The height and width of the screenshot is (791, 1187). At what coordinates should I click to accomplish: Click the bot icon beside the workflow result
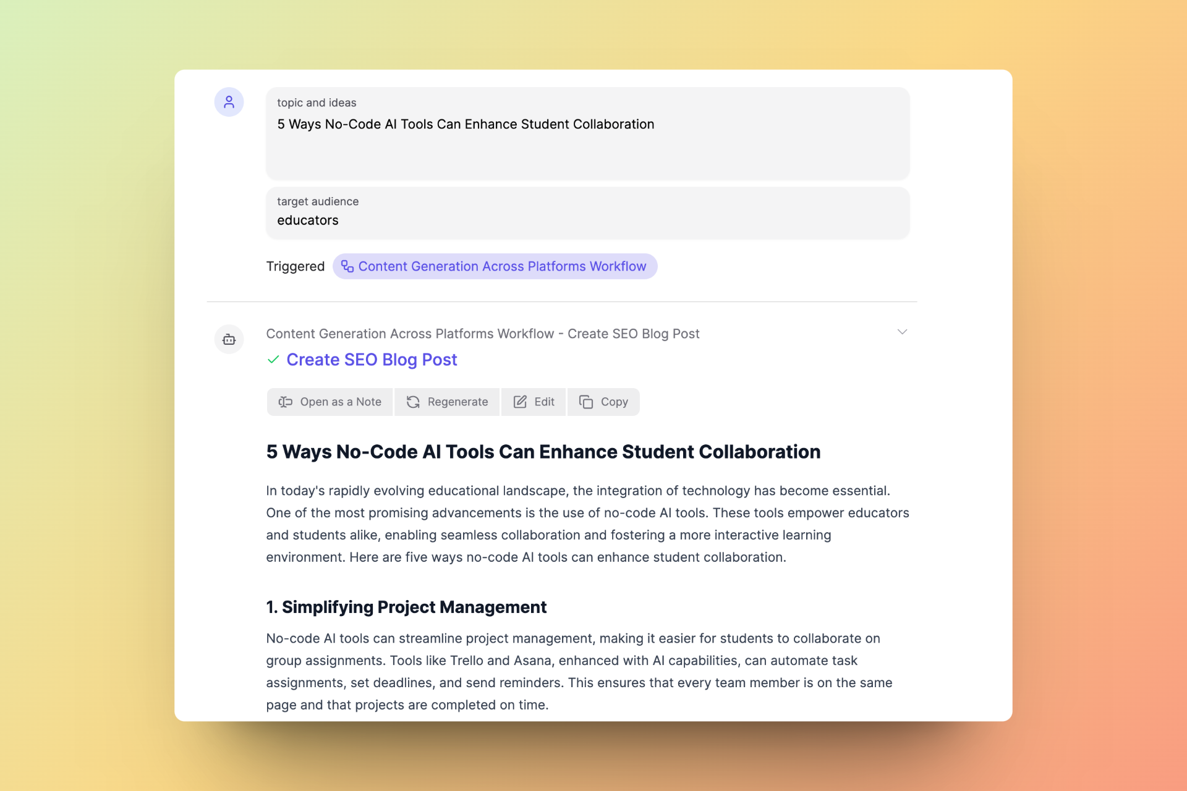coord(229,339)
